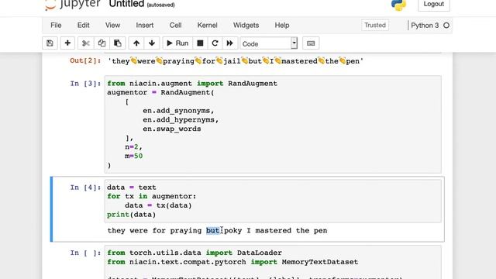
Task: Move the selected cell up arrow
Action: point(136,43)
